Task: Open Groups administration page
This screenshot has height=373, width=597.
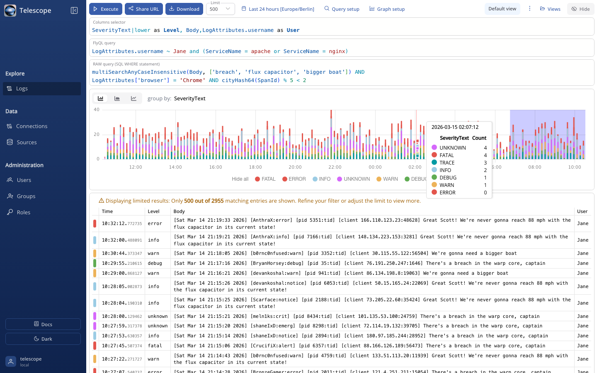Action: pos(42,196)
